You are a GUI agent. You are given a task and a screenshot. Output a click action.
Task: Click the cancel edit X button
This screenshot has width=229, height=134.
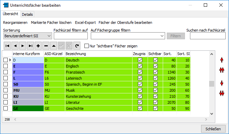click(69, 46)
